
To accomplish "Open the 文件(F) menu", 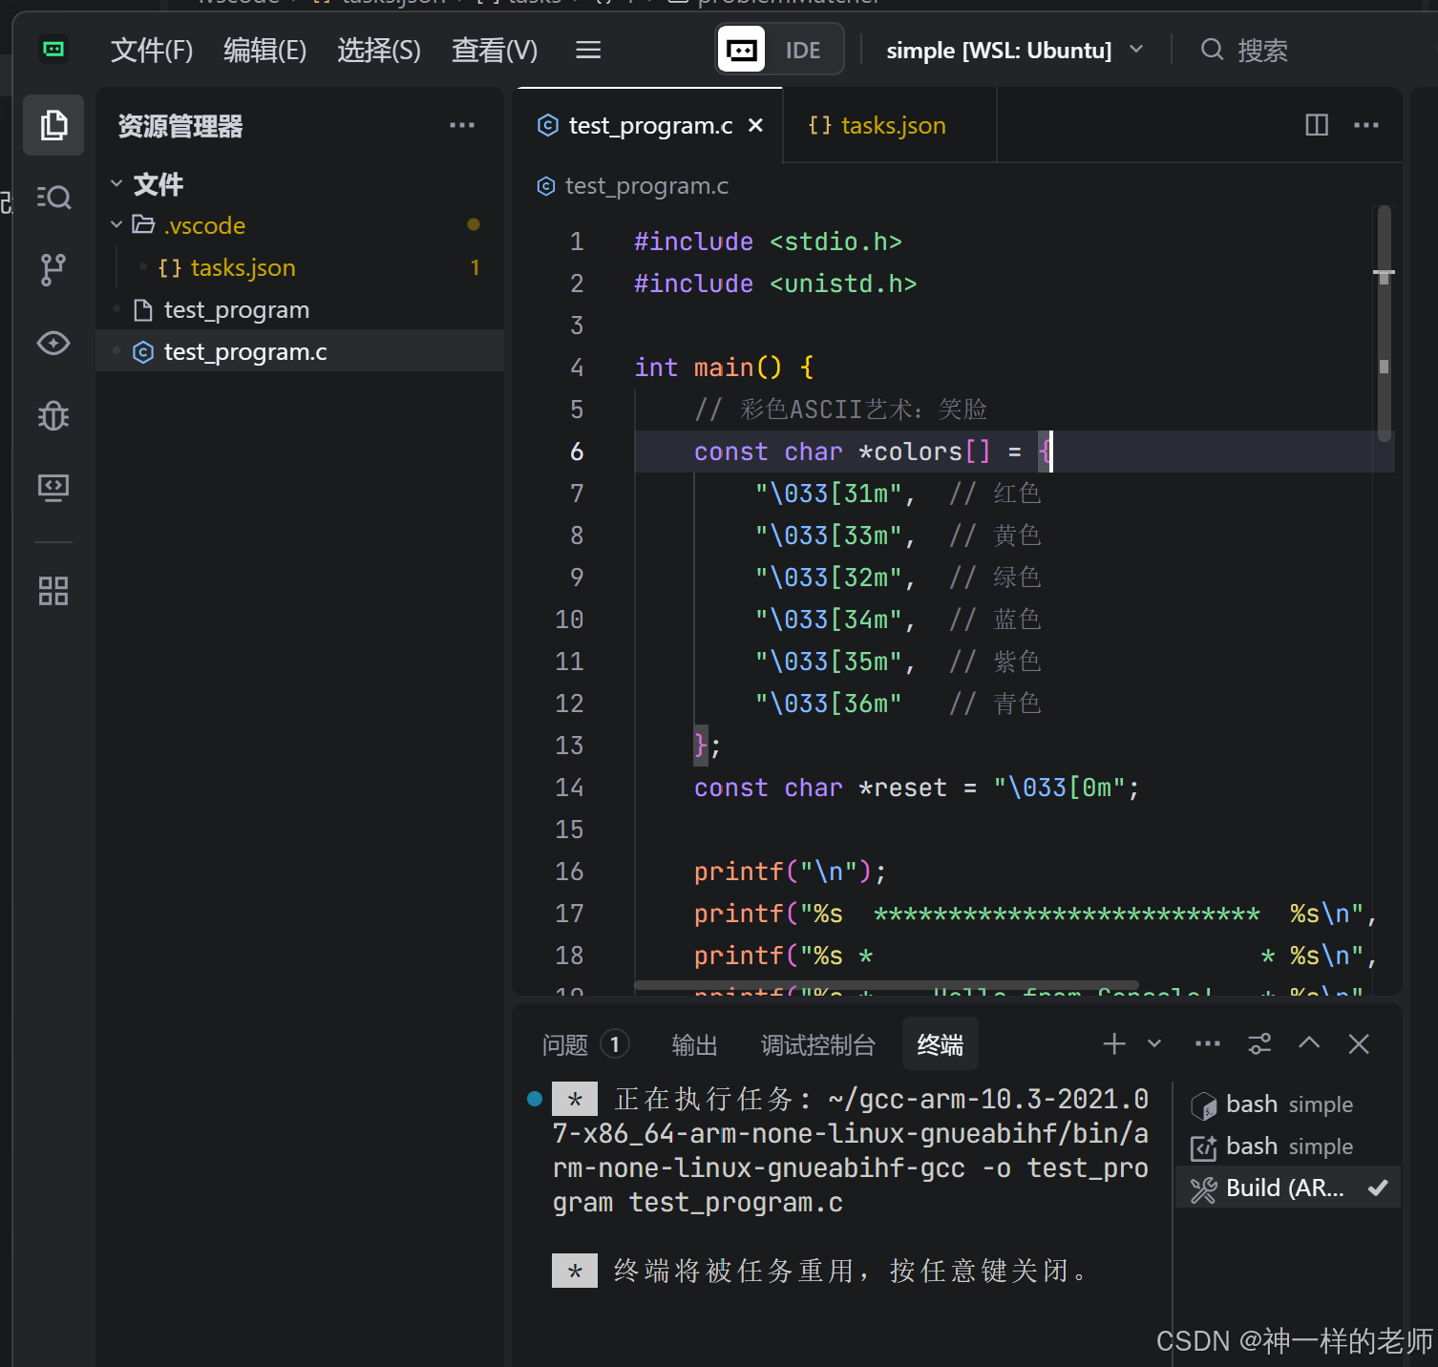I will 151,50.
